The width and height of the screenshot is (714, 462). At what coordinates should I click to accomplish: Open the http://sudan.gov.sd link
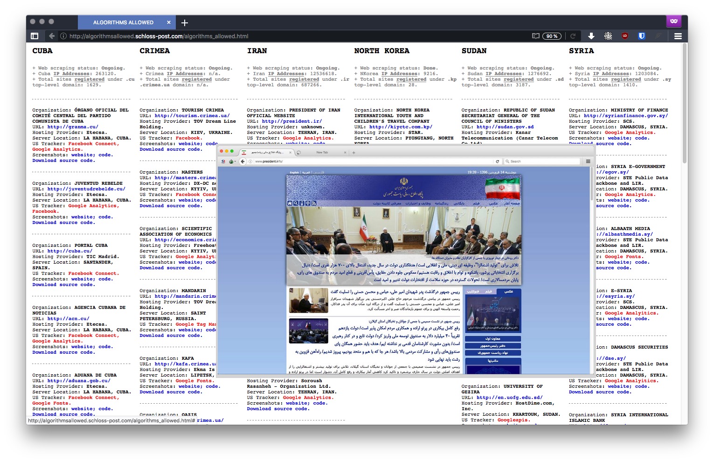505,127
